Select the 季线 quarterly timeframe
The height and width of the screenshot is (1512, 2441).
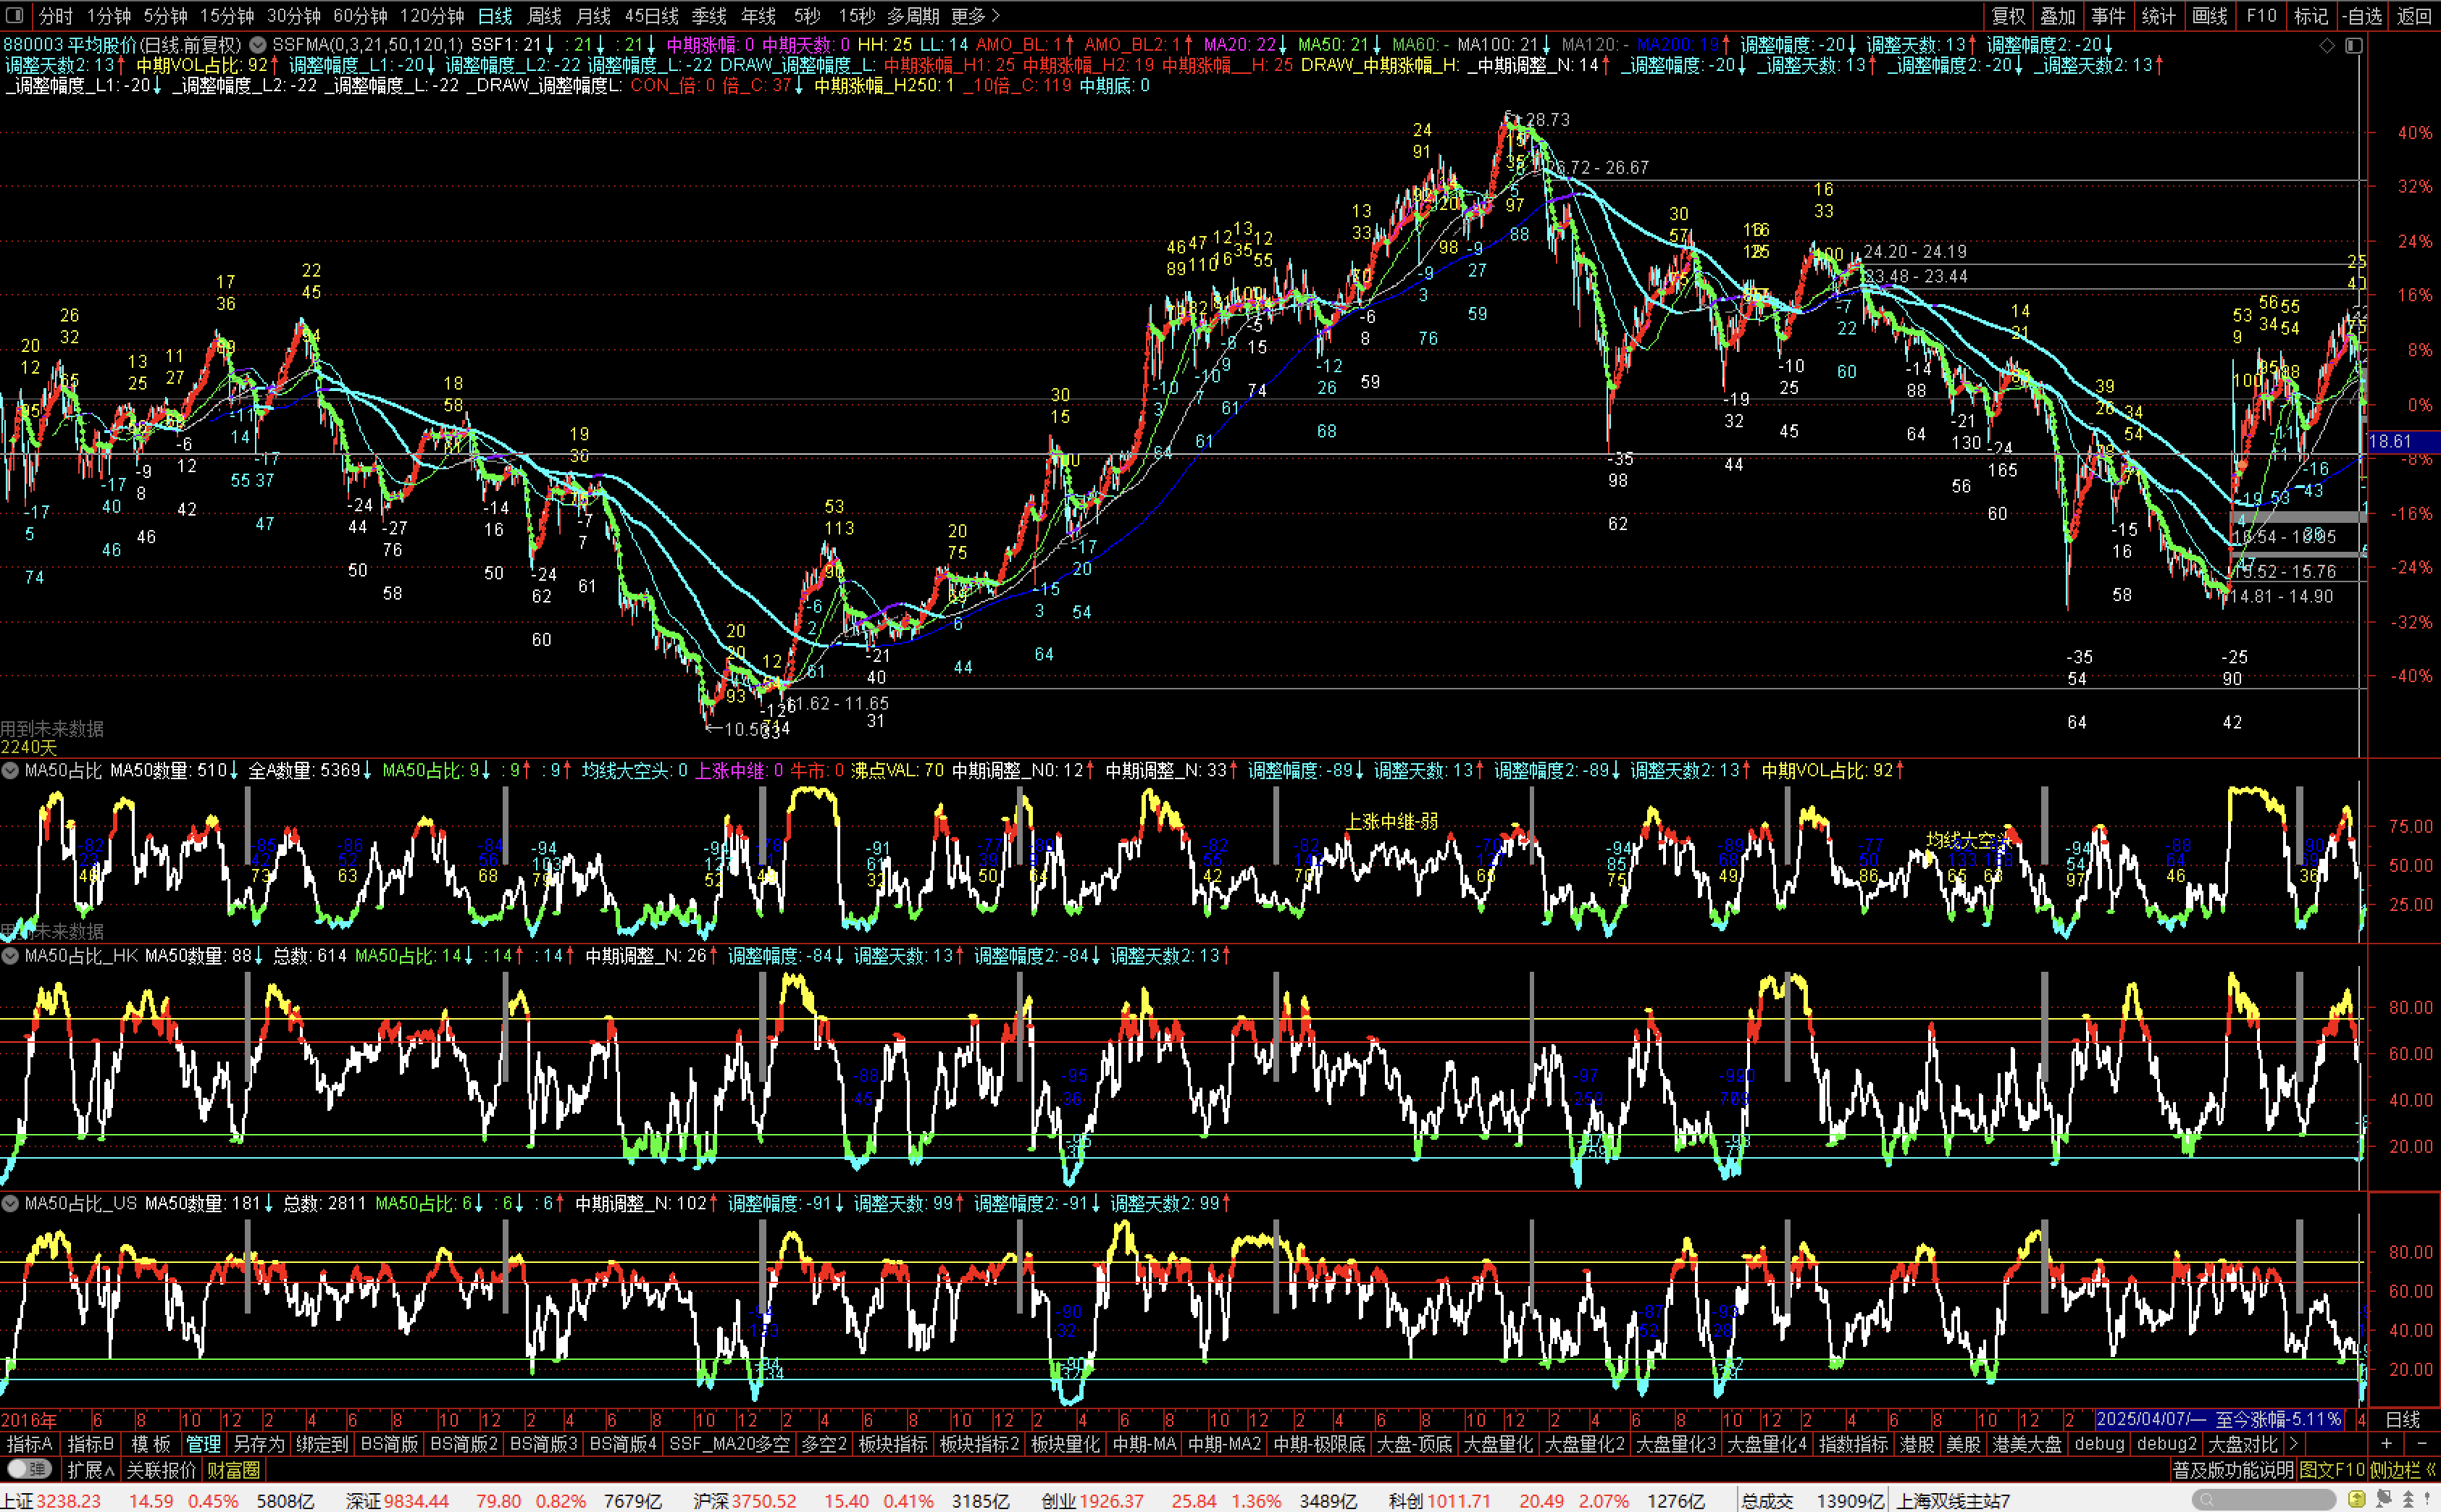pyautogui.click(x=710, y=16)
